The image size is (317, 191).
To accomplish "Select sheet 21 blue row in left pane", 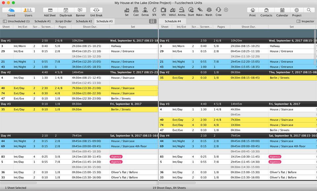I will [79, 62].
